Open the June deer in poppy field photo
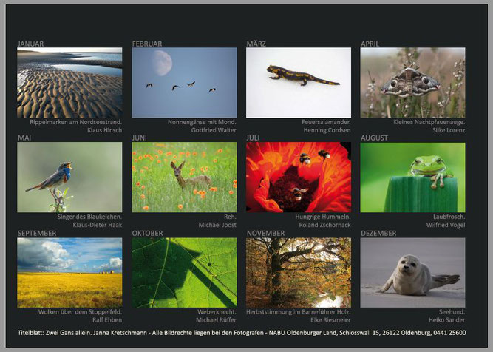Image resolution: width=493 pixels, height=352 pixels. pos(184,177)
